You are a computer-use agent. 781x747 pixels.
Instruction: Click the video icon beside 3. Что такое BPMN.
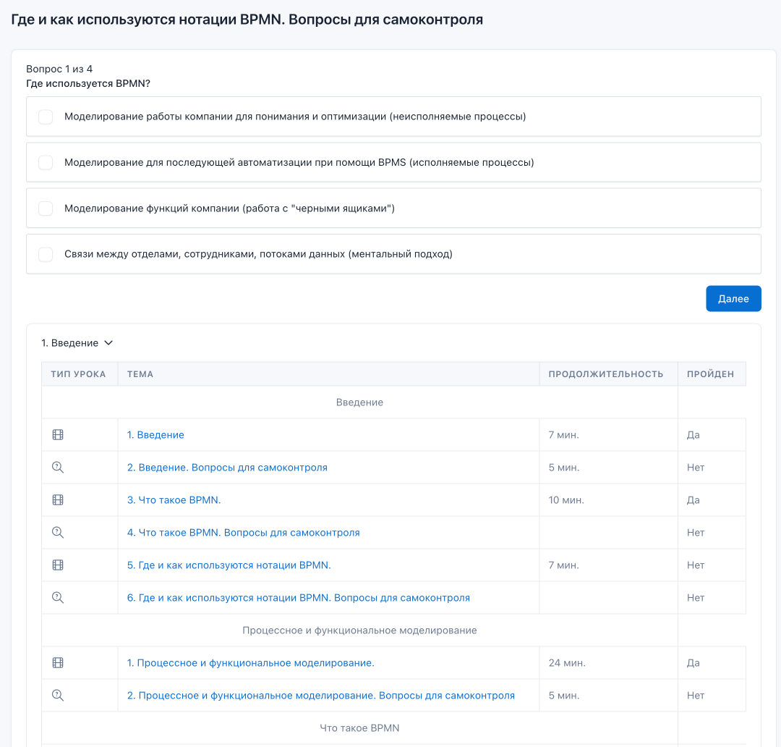point(58,500)
